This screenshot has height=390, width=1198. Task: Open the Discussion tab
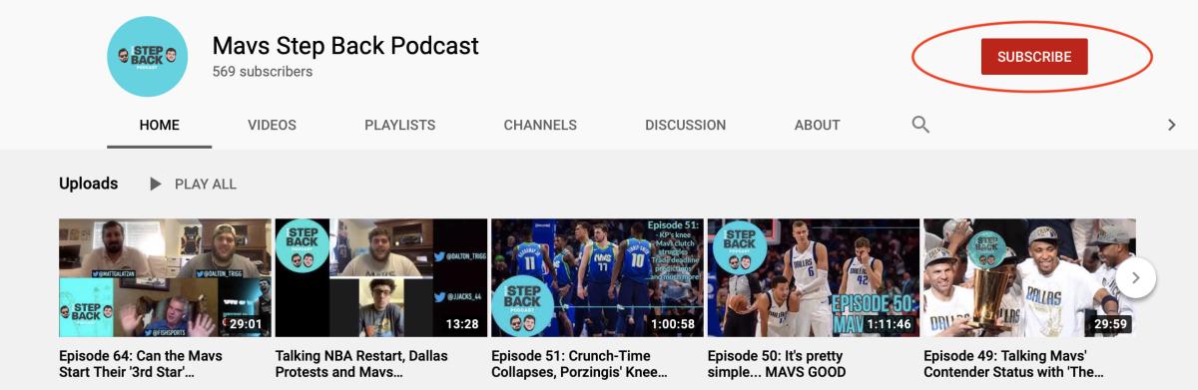pyautogui.click(x=686, y=125)
